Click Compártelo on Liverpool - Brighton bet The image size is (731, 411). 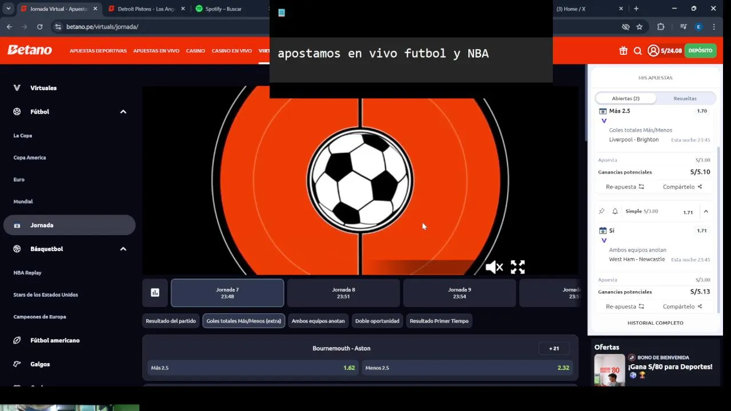[x=682, y=187]
